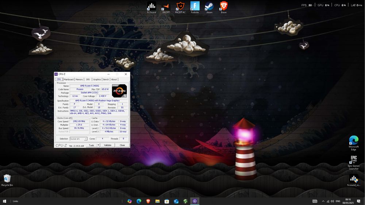
Task: Click the CPU-Z icon in the taskbar
Action: point(195,201)
